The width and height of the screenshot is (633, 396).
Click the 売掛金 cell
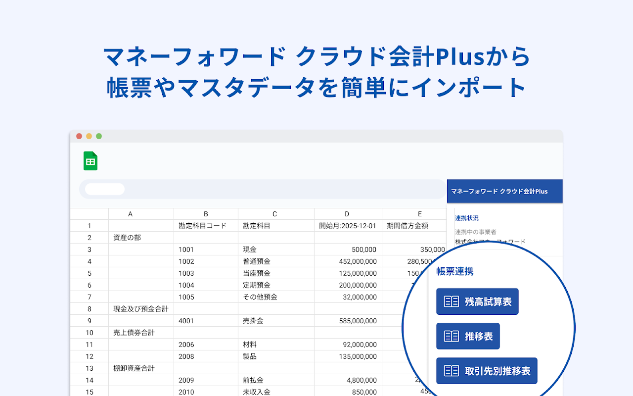pos(276,321)
